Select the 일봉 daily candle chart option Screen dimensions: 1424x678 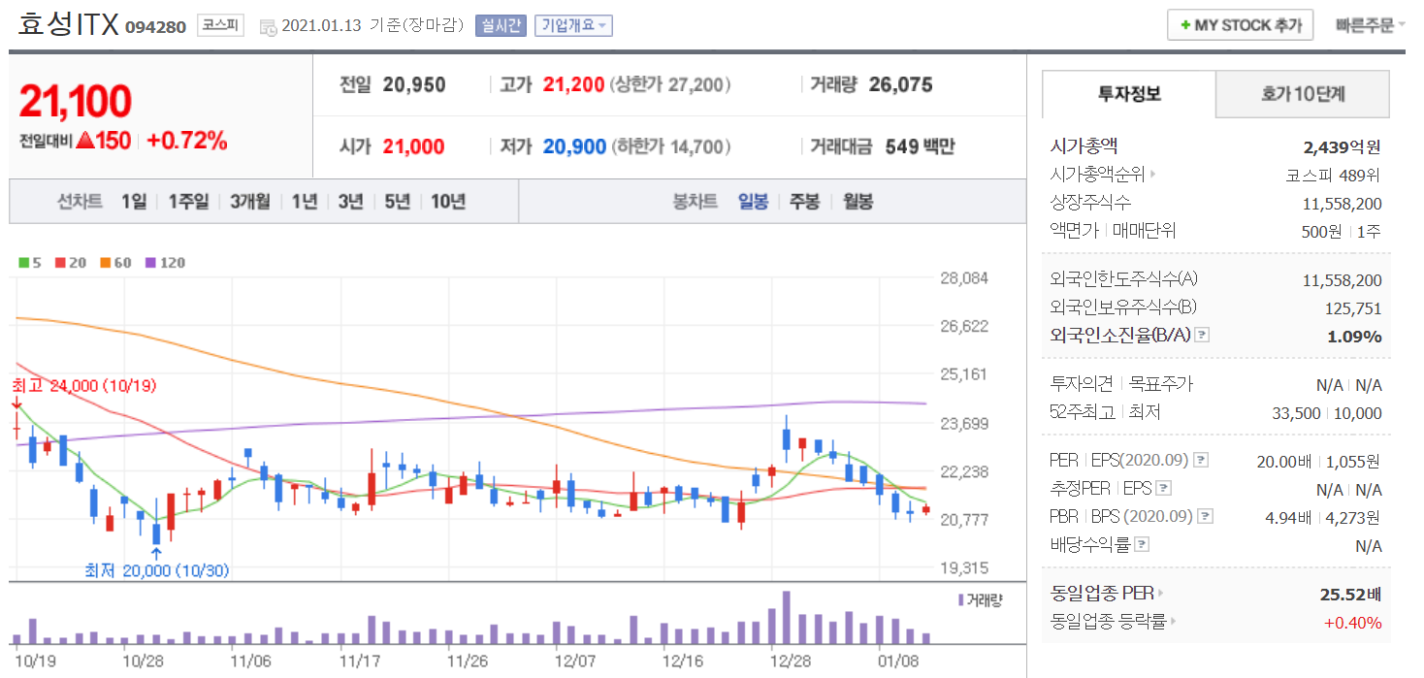coord(753,202)
